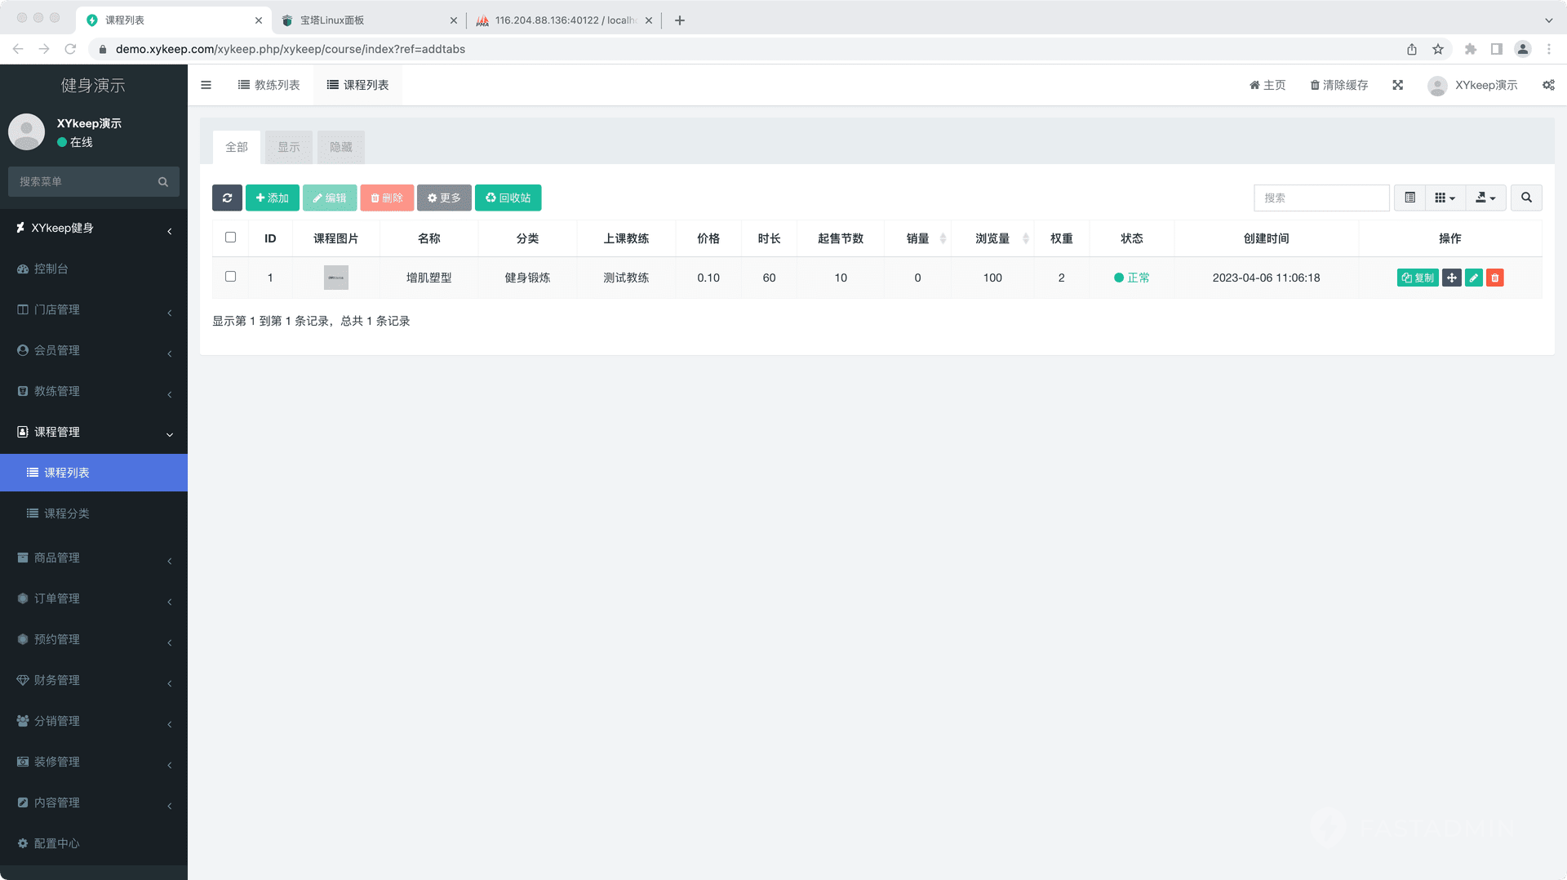
Task: Sort by the 销量 column sorter
Action: (x=942, y=238)
